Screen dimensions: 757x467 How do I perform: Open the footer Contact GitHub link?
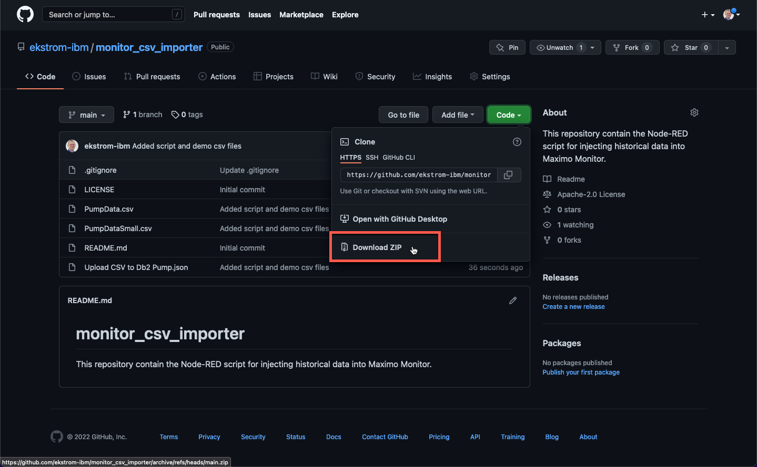click(385, 437)
